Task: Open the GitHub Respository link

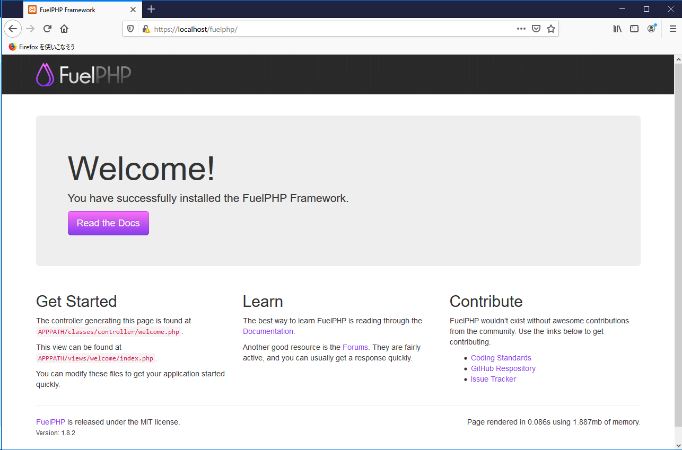Action: coord(503,368)
